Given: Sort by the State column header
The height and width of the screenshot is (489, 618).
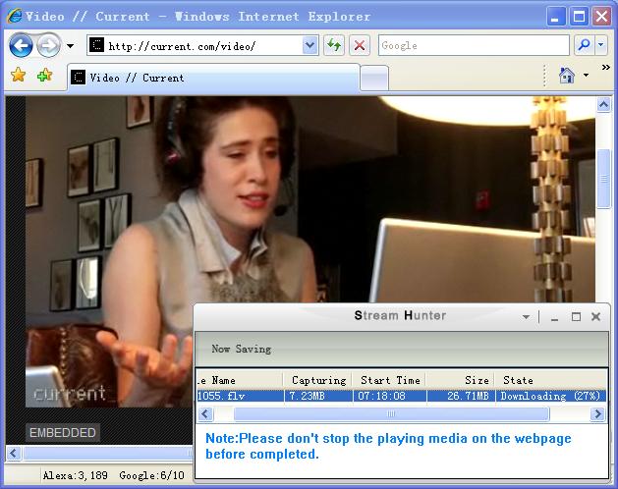Looking at the screenshot, I should coord(551,380).
